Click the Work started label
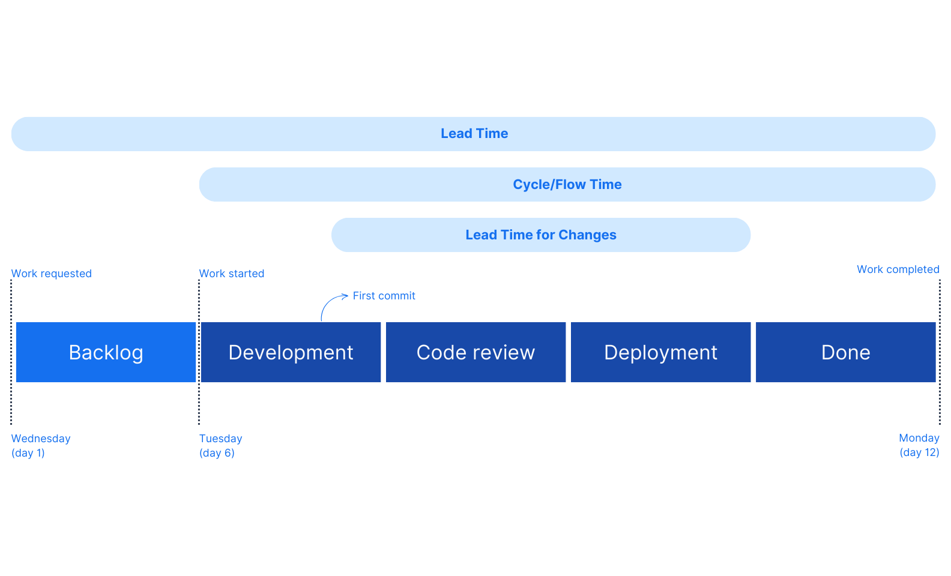The image size is (951, 576). pos(232,274)
